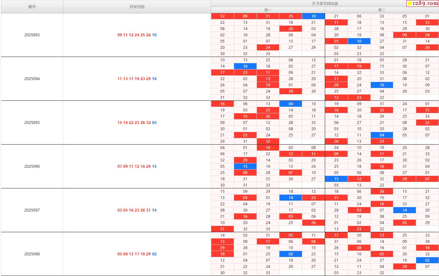Click period number 2025093
439x276 pixels.
(32, 35)
